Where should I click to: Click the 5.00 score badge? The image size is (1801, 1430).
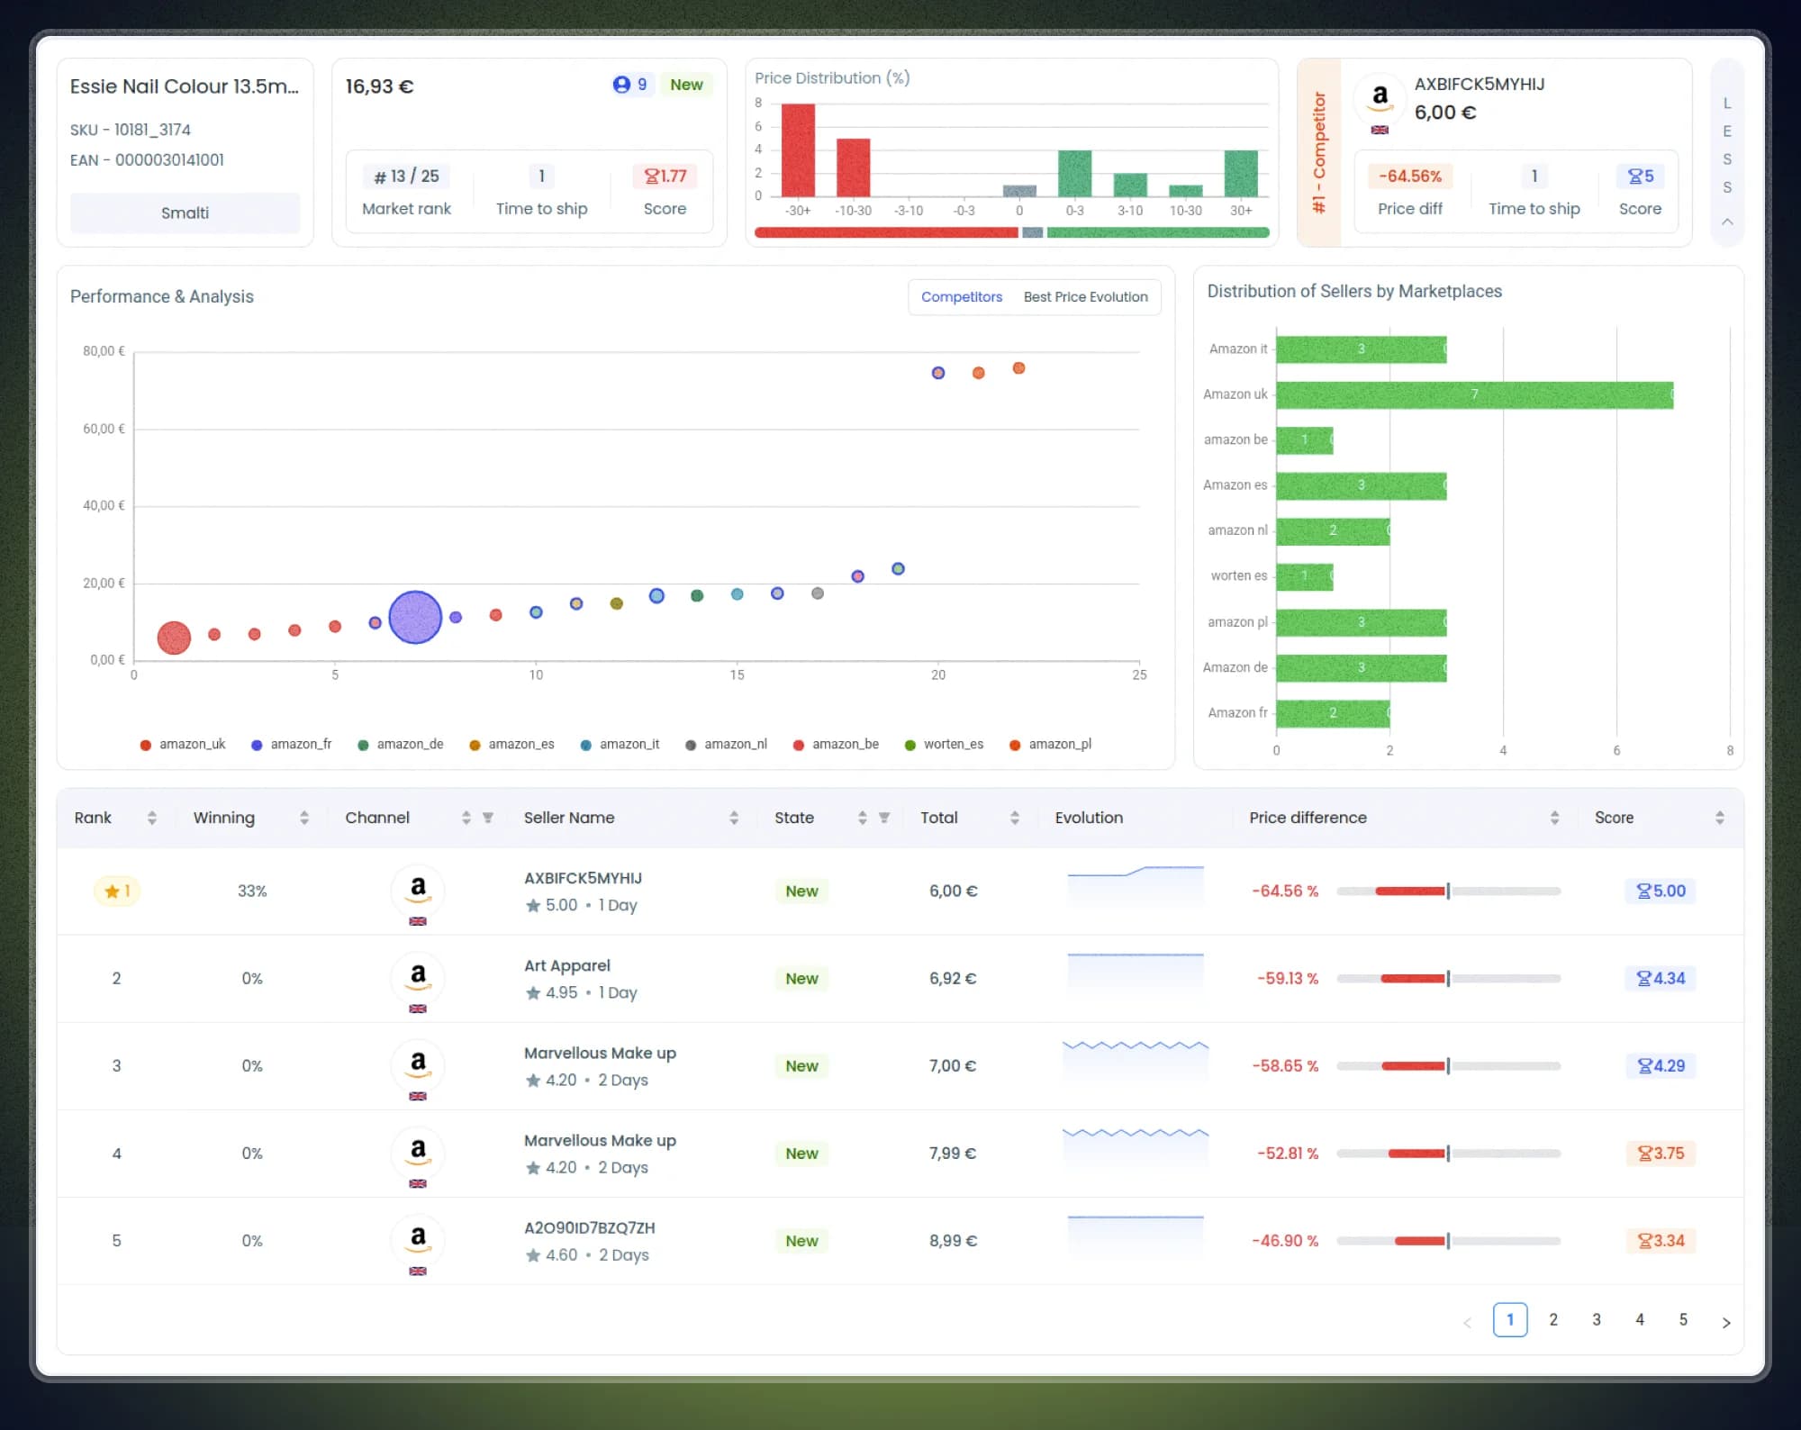(x=1661, y=891)
